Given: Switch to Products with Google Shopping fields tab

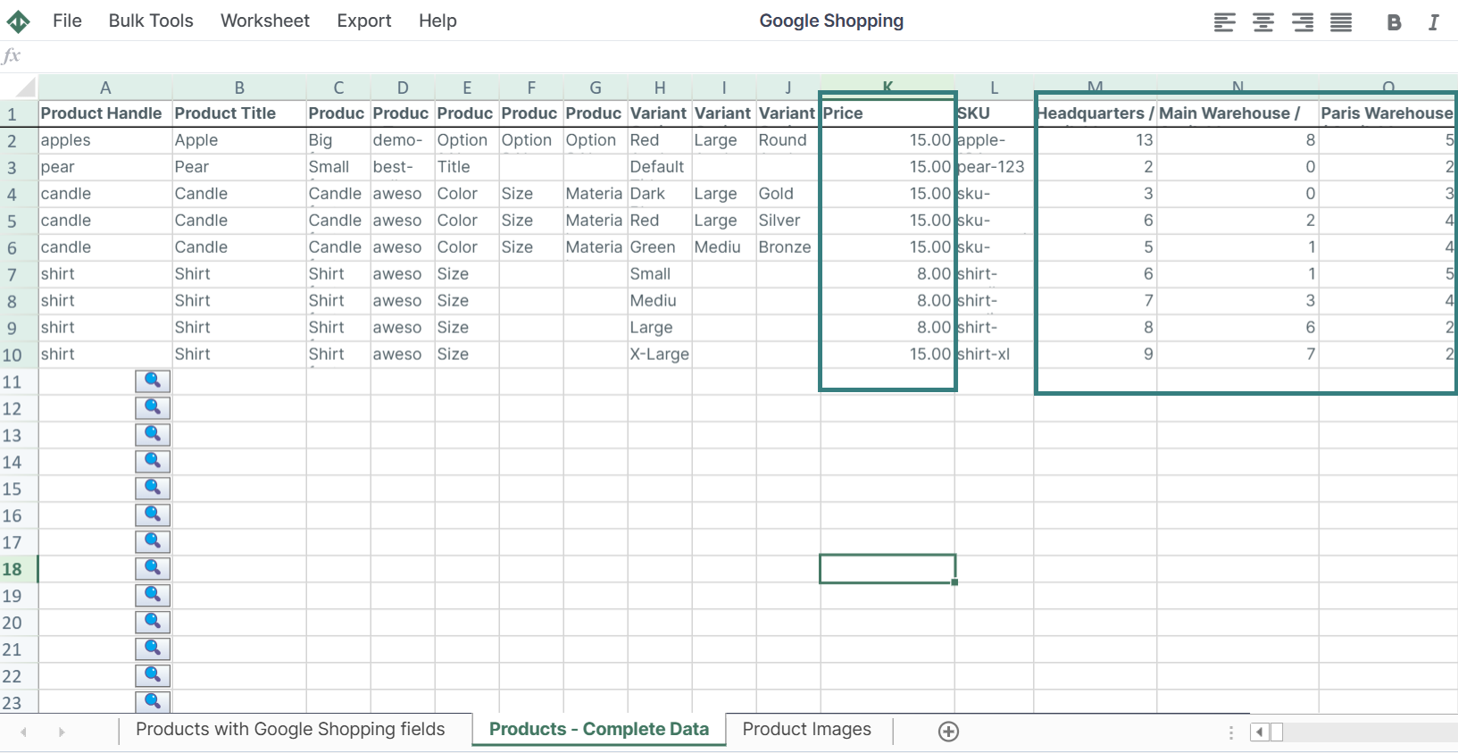Looking at the screenshot, I should click(290, 730).
